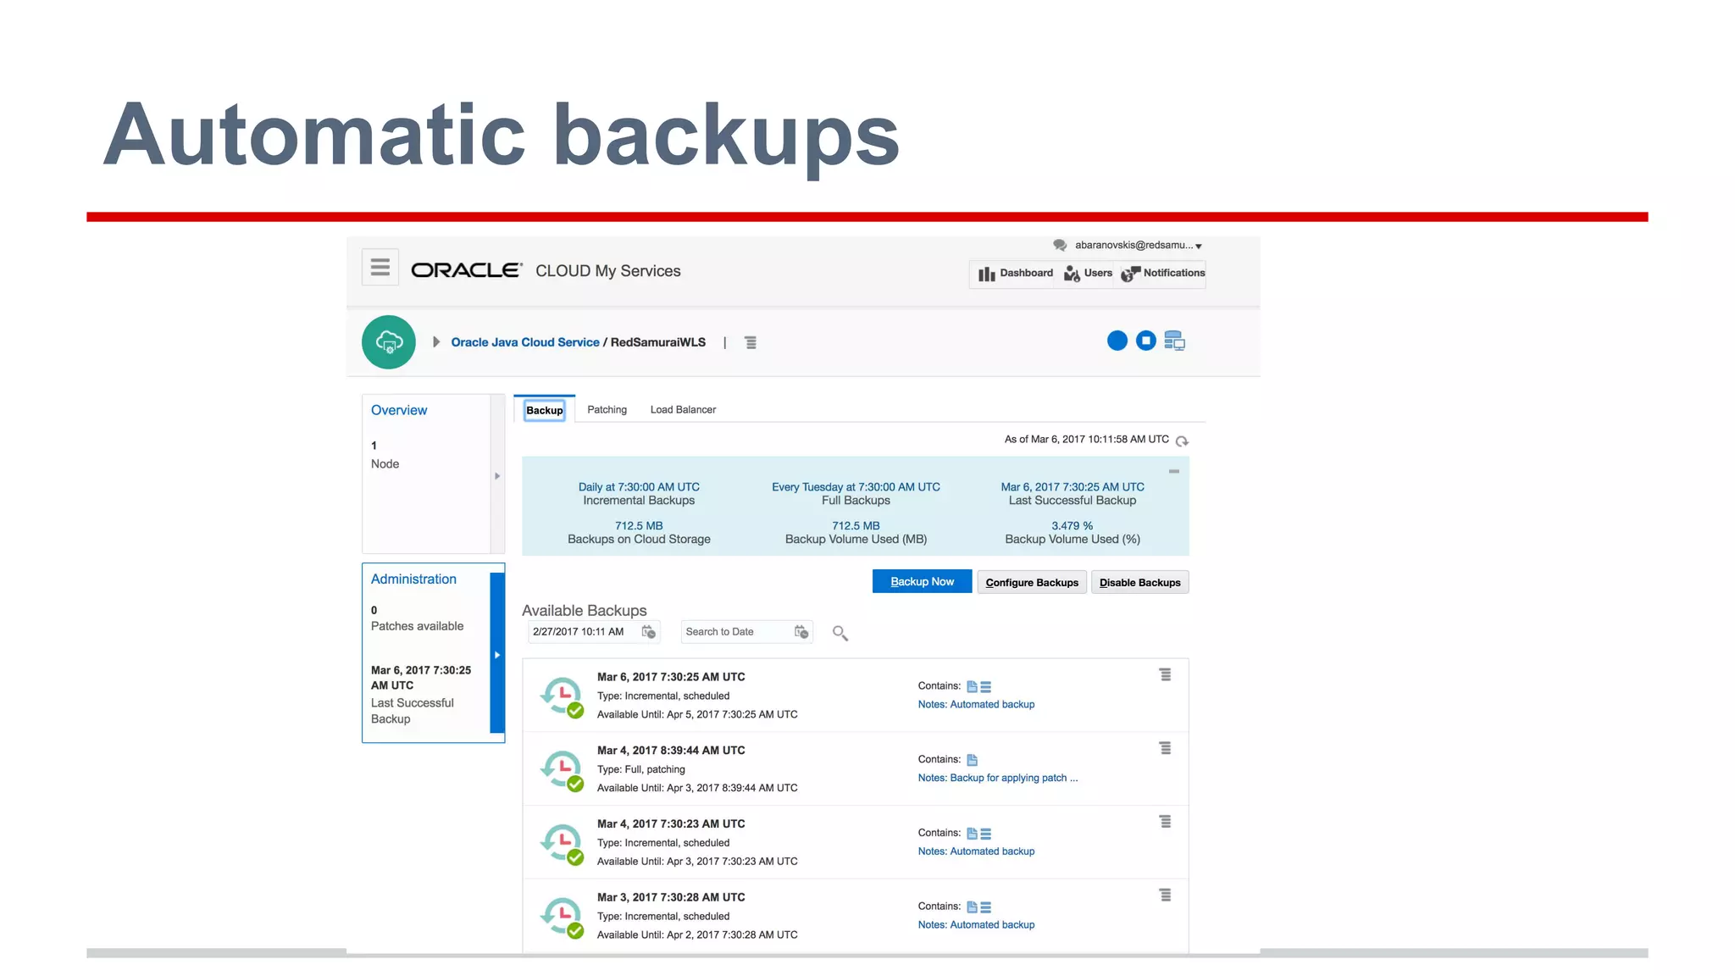The image size is (1735, 976).
Task: Open Users page
Action: coord(1088,274)
